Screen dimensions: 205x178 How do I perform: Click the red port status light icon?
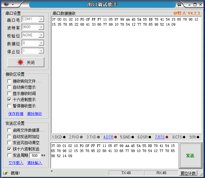21,62
